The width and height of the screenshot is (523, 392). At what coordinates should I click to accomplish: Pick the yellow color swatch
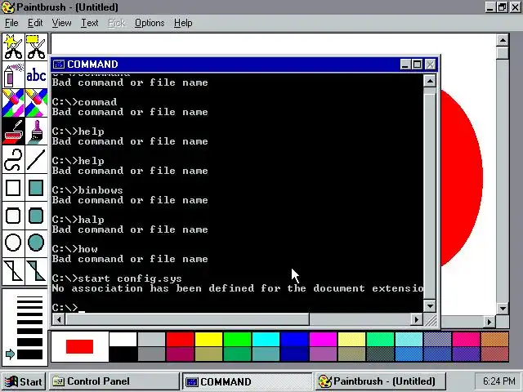209,340
